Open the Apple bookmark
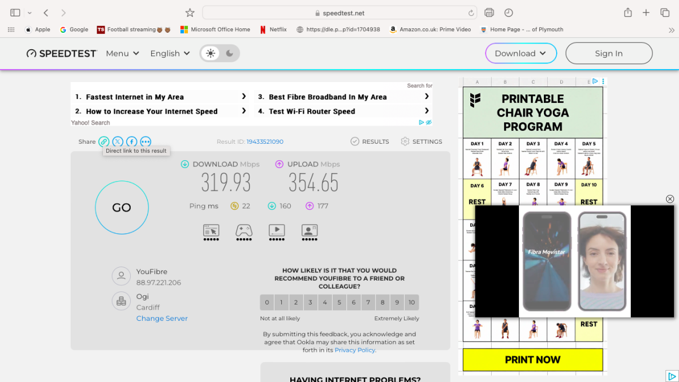Screen dimensions: 679x382 (x=38, y=29)
